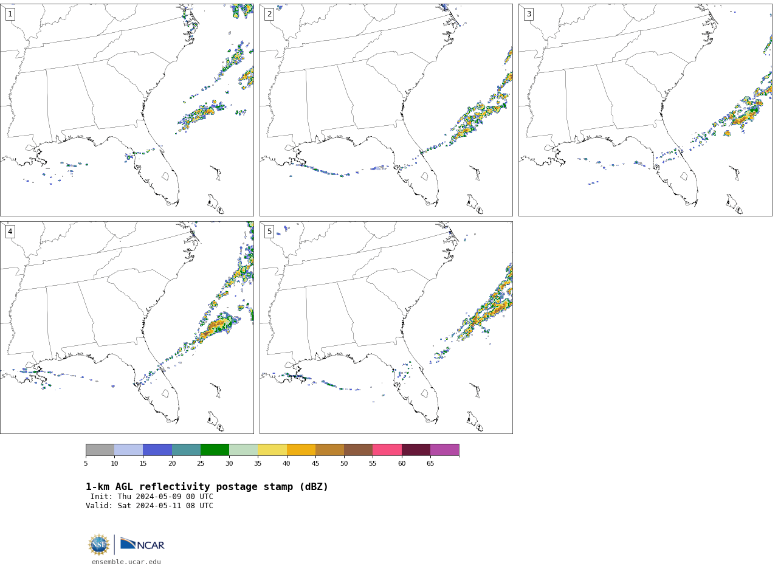Click the number label on panel 4
The image size is (778, 569).
(10, 232)
